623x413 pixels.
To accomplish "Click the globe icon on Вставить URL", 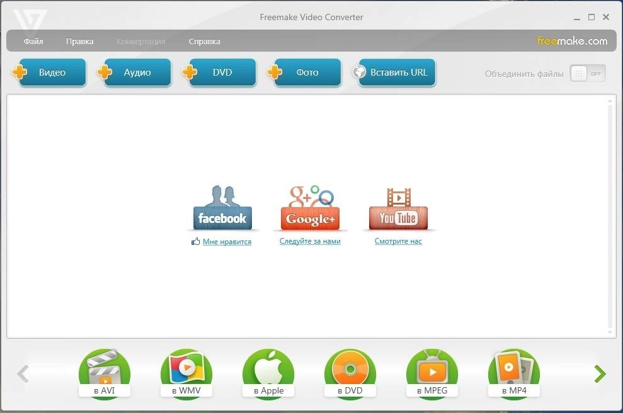I will coord(359,72).
